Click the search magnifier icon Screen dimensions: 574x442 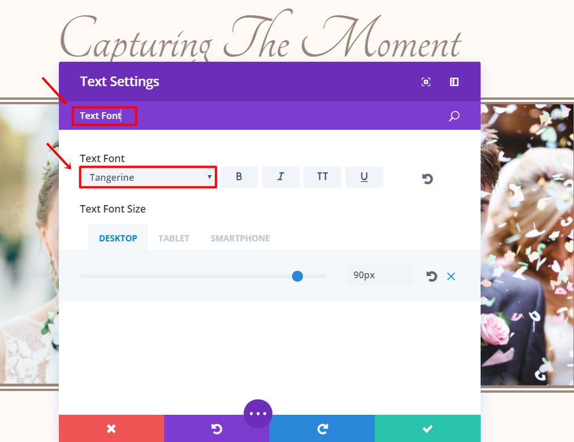(454, 116)
